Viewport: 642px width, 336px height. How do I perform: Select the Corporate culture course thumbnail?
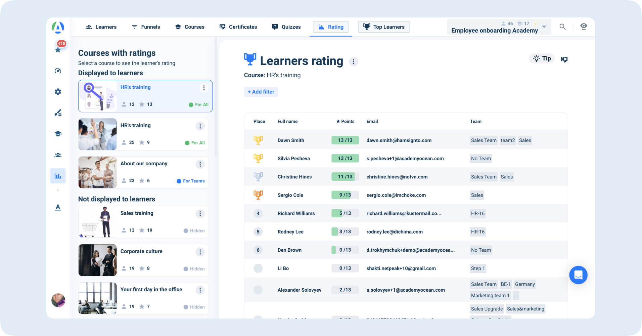pos(98,260)
